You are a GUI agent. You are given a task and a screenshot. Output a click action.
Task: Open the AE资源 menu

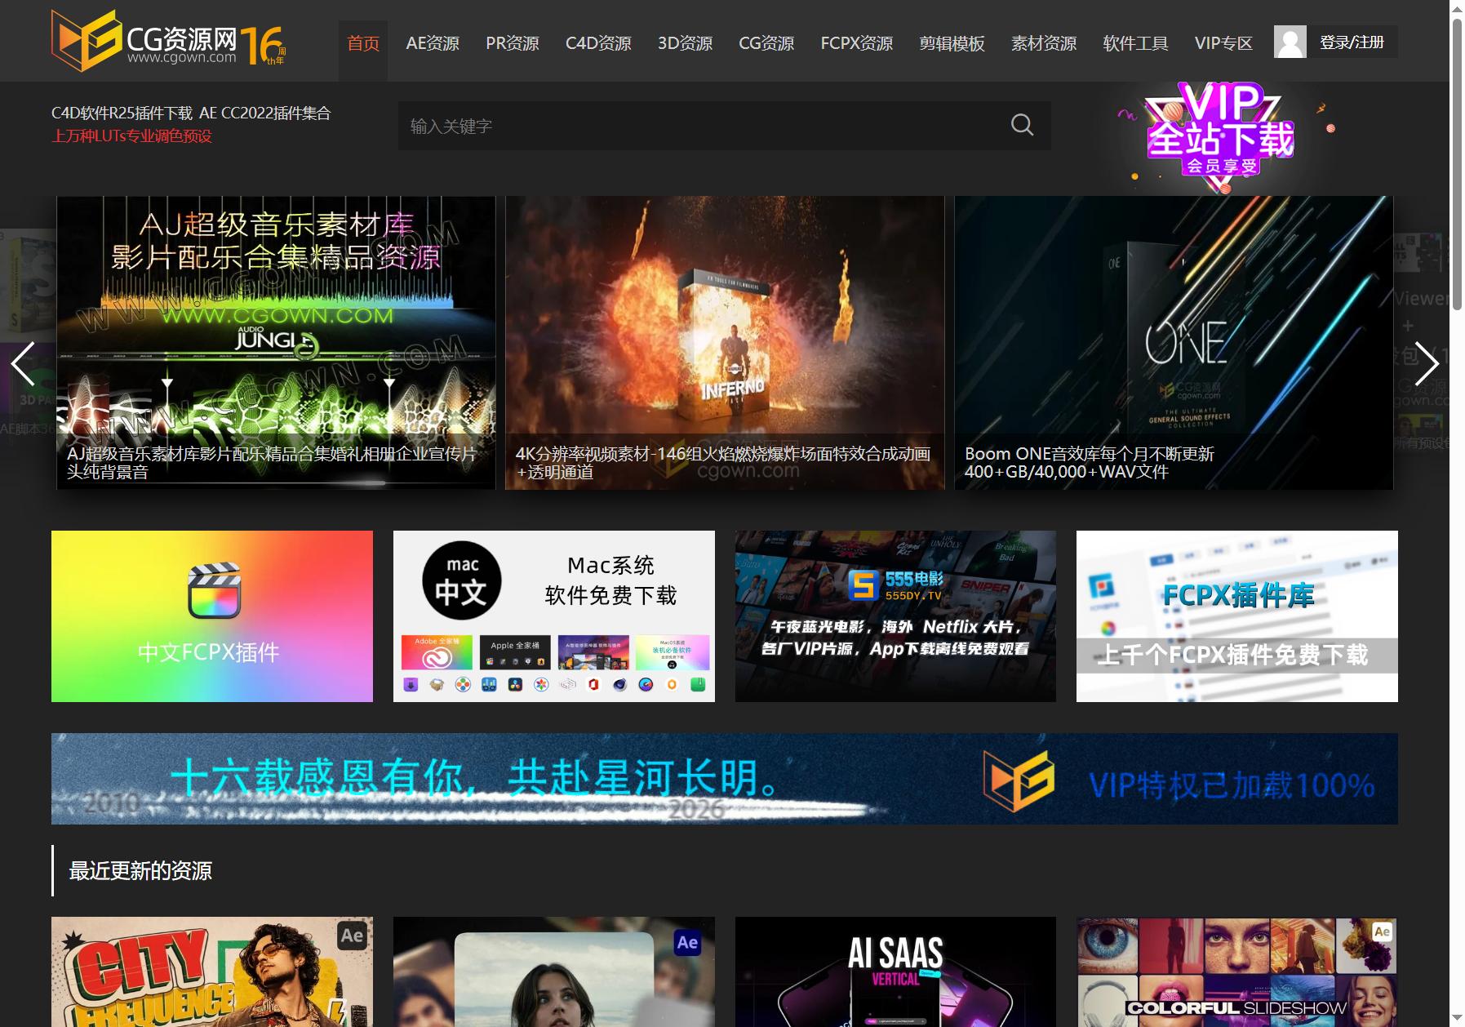(x=433, y=43)
